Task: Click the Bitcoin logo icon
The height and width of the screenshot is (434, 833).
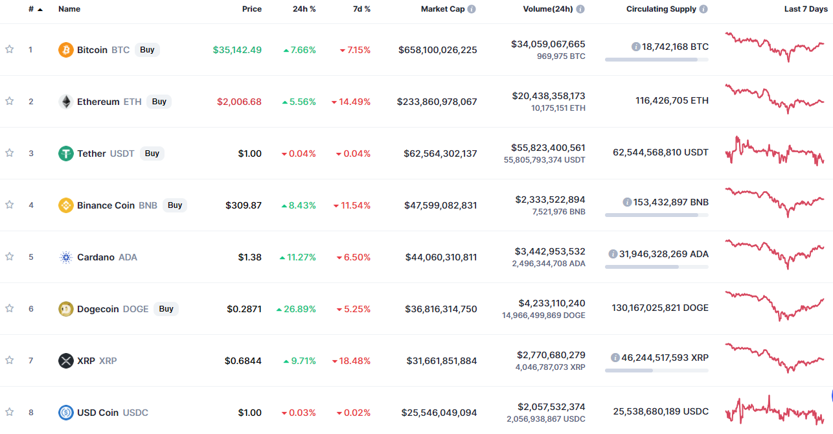Action: pos(66,50)
